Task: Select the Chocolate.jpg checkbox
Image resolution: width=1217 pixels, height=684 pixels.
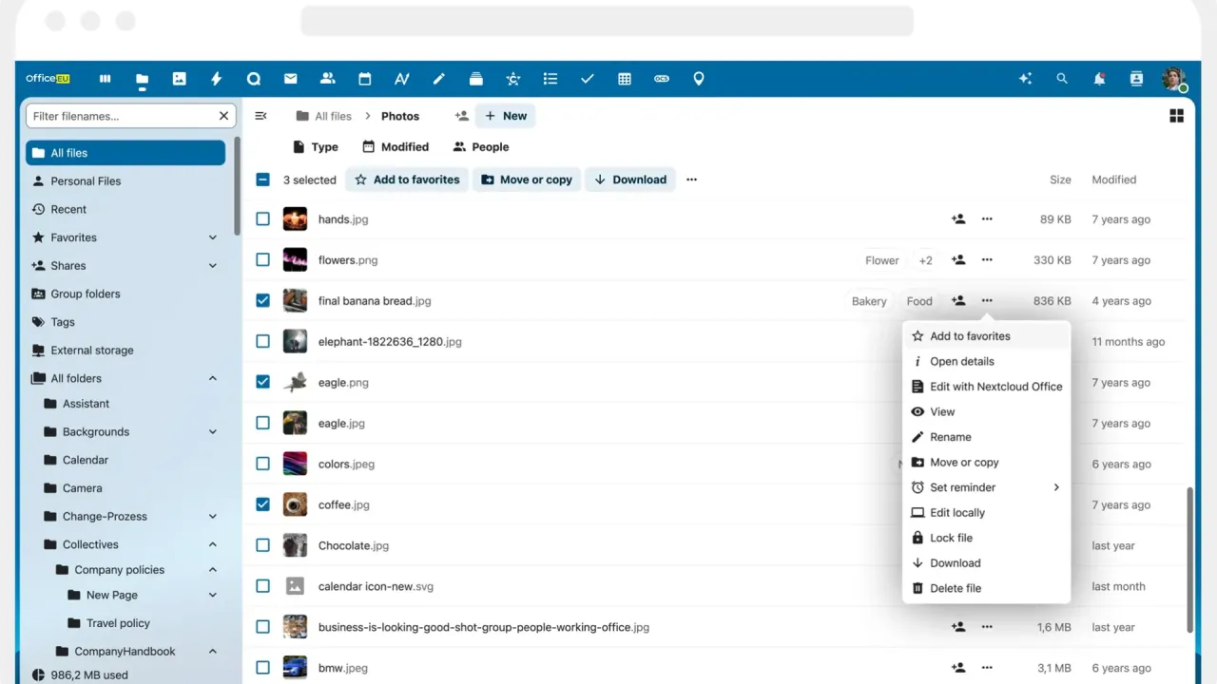Action: pos(262,546)
